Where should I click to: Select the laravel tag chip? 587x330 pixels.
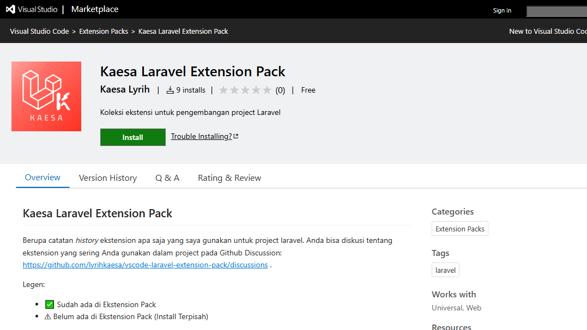(445, 270)
